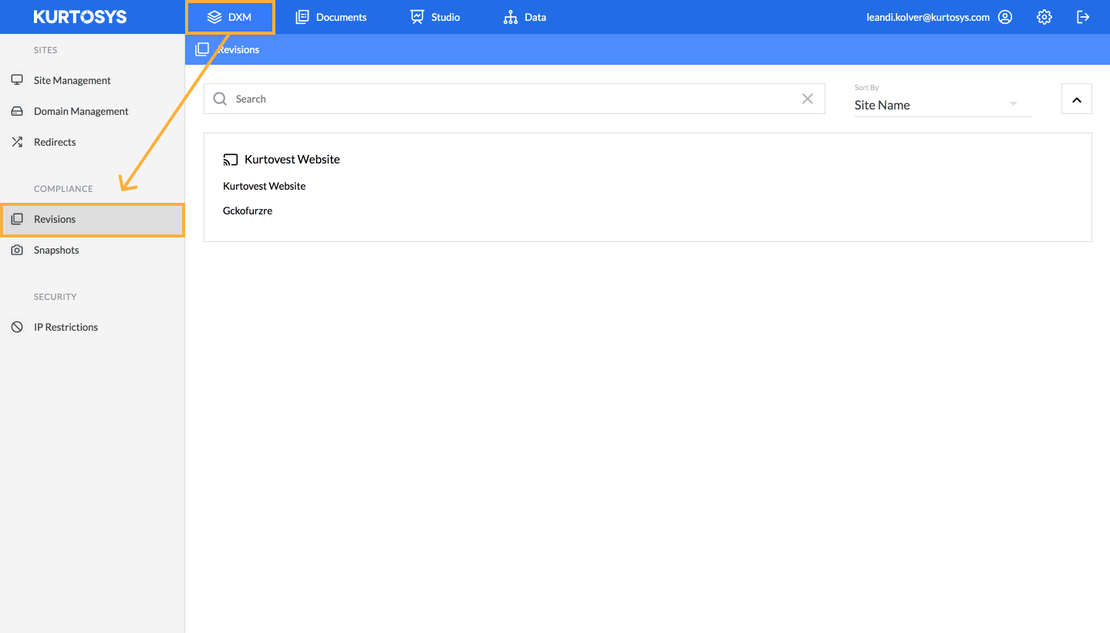Clear the search field with X

[x=808, y=99]
